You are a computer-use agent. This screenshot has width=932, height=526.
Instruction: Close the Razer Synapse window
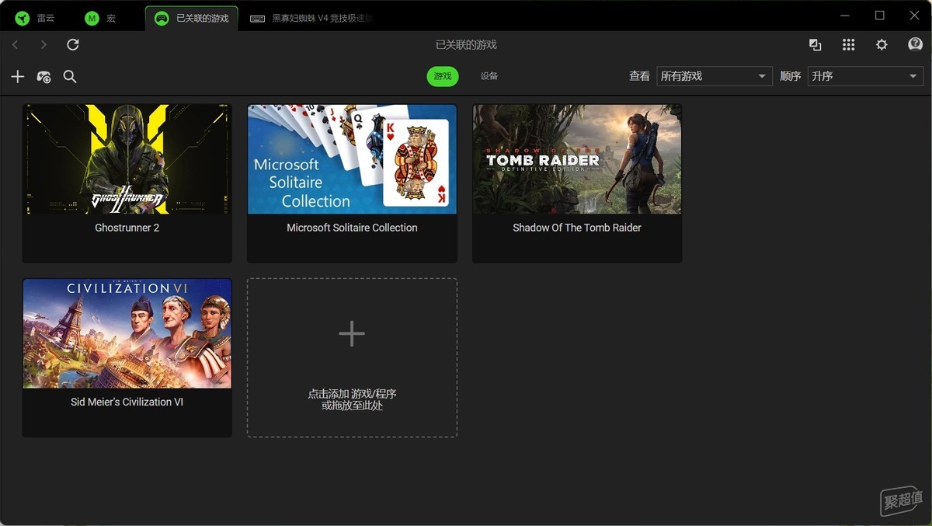(x=914, y=16)
